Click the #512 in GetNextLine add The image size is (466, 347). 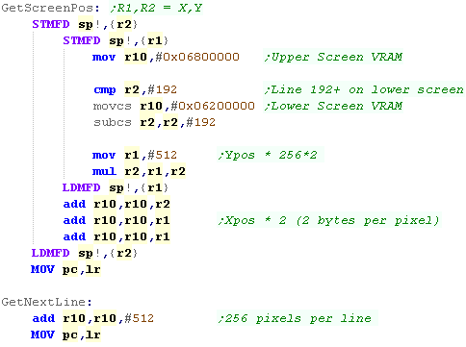tap(139, 318)
